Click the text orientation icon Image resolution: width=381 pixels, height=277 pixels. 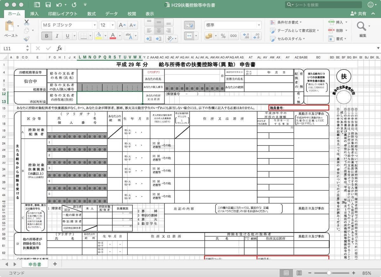click(170, 39)
